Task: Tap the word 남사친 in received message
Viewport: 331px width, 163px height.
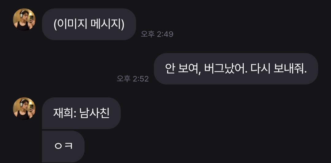Action: tap(94, 113)
